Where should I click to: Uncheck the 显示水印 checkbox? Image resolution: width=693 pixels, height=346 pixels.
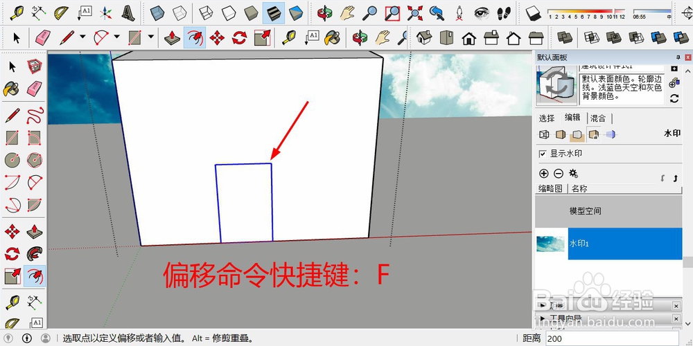[x=543, y=154]
